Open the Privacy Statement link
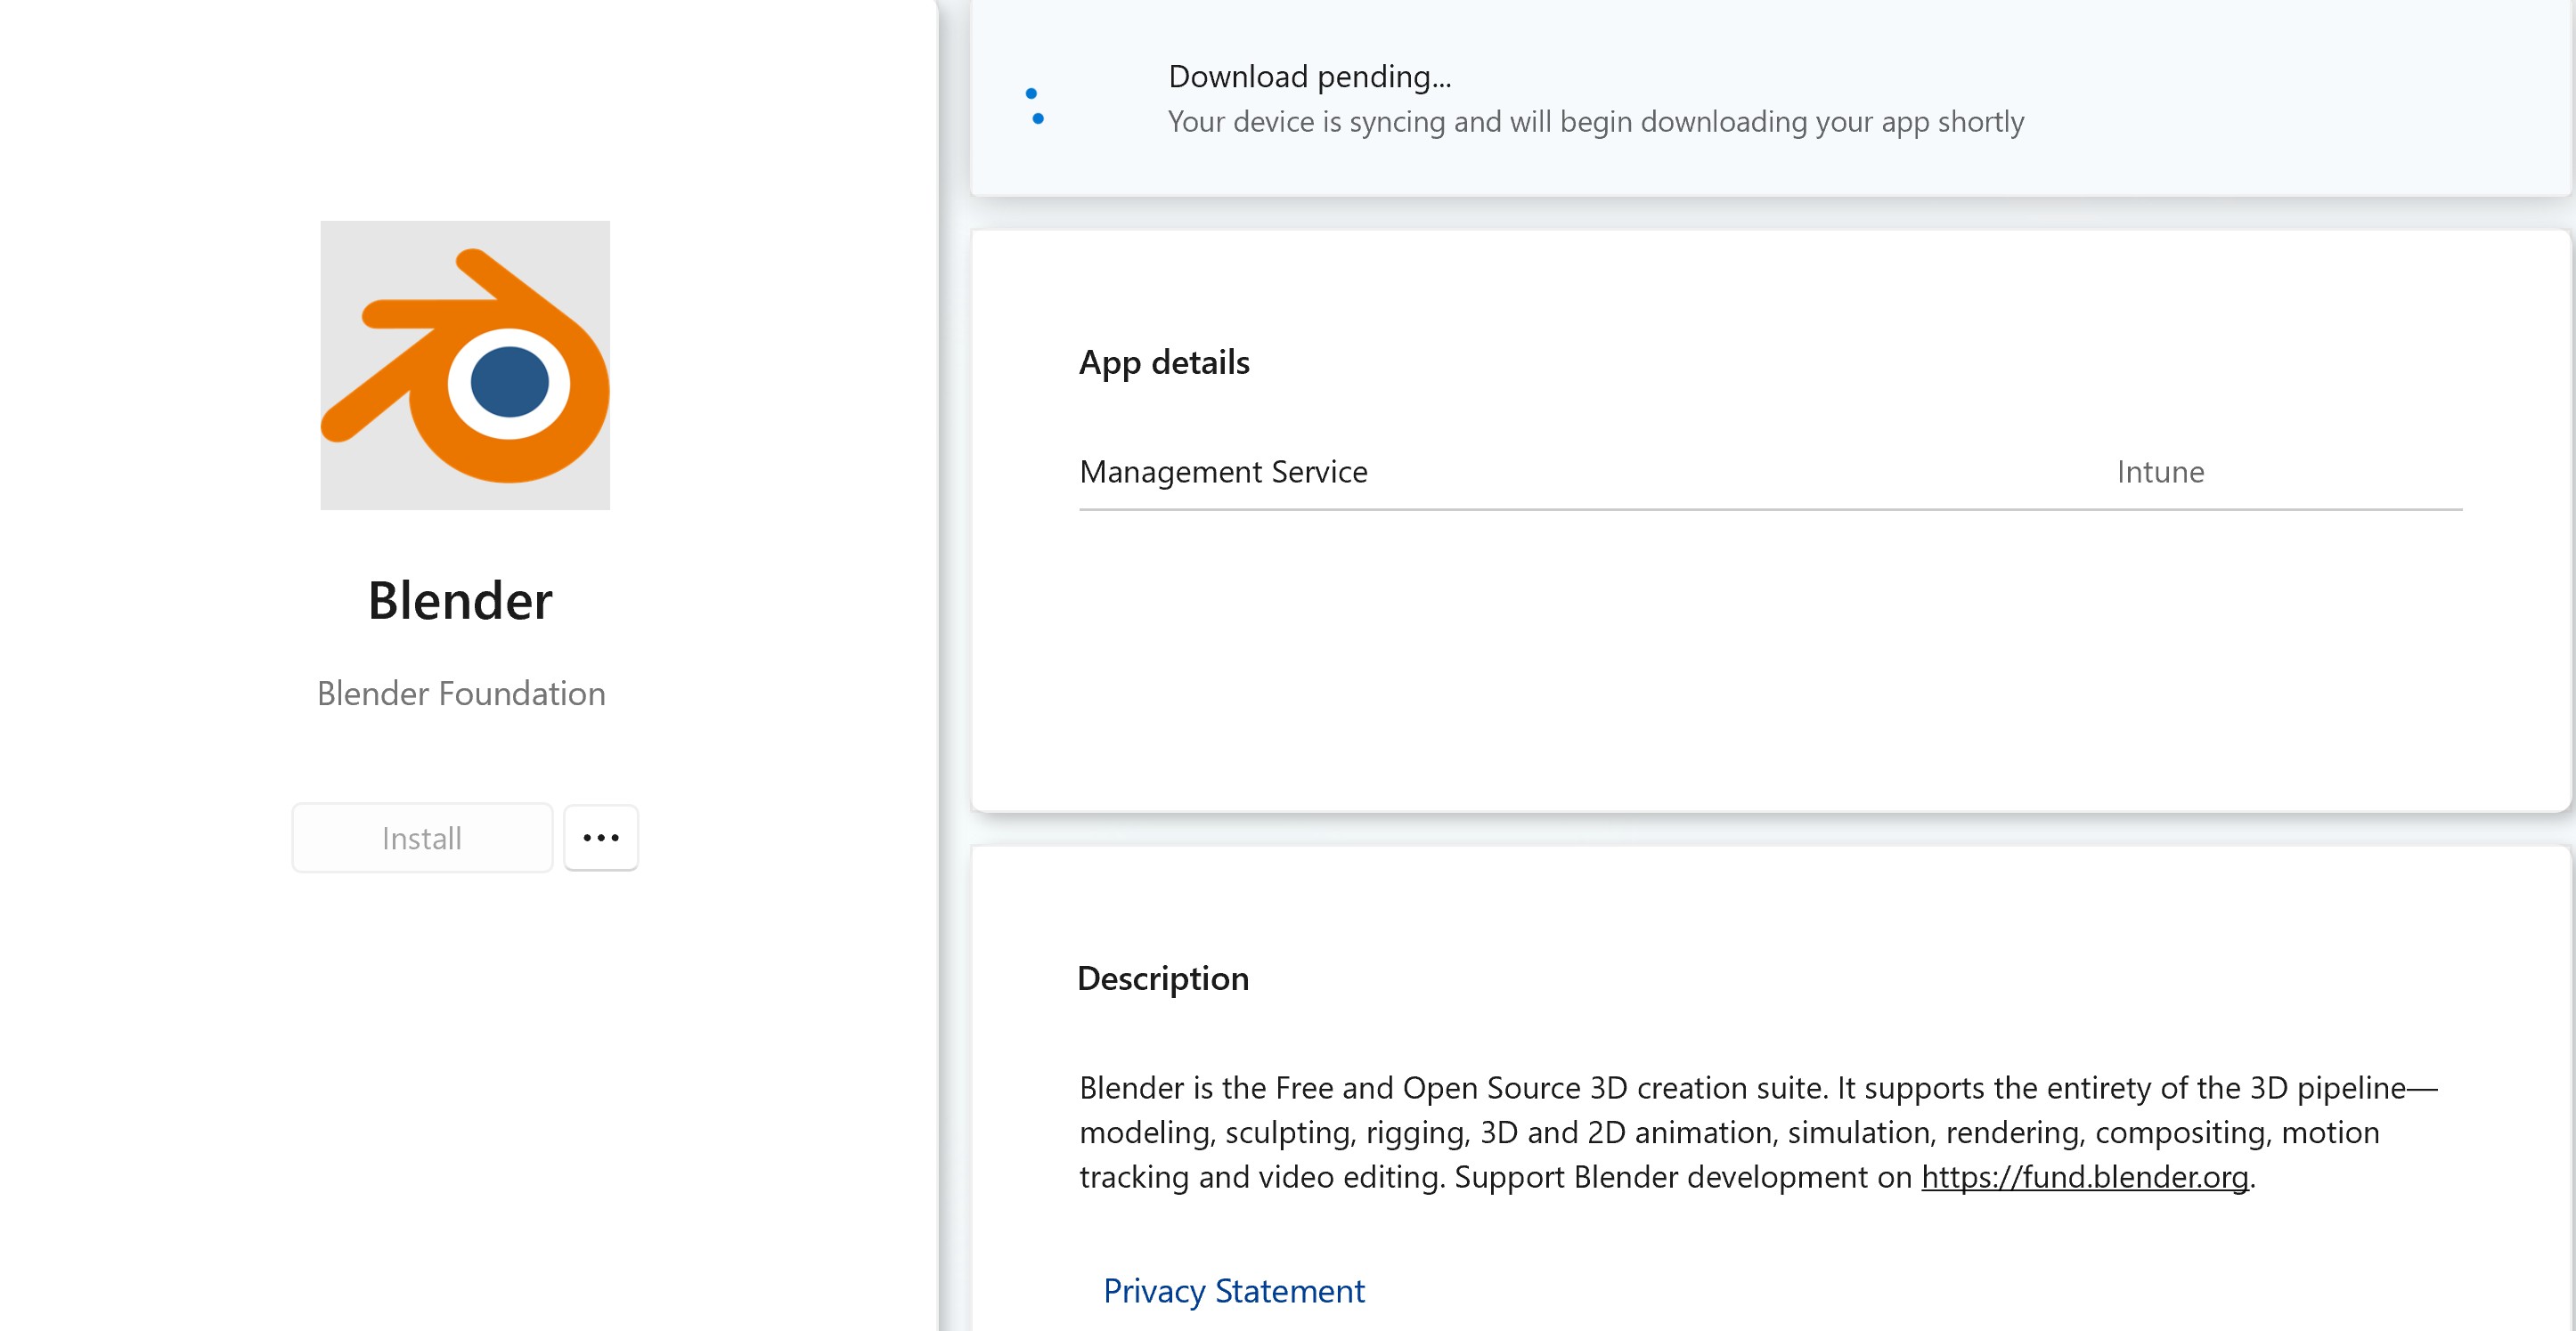2576x1331 pixels. click(1233, 1291)
